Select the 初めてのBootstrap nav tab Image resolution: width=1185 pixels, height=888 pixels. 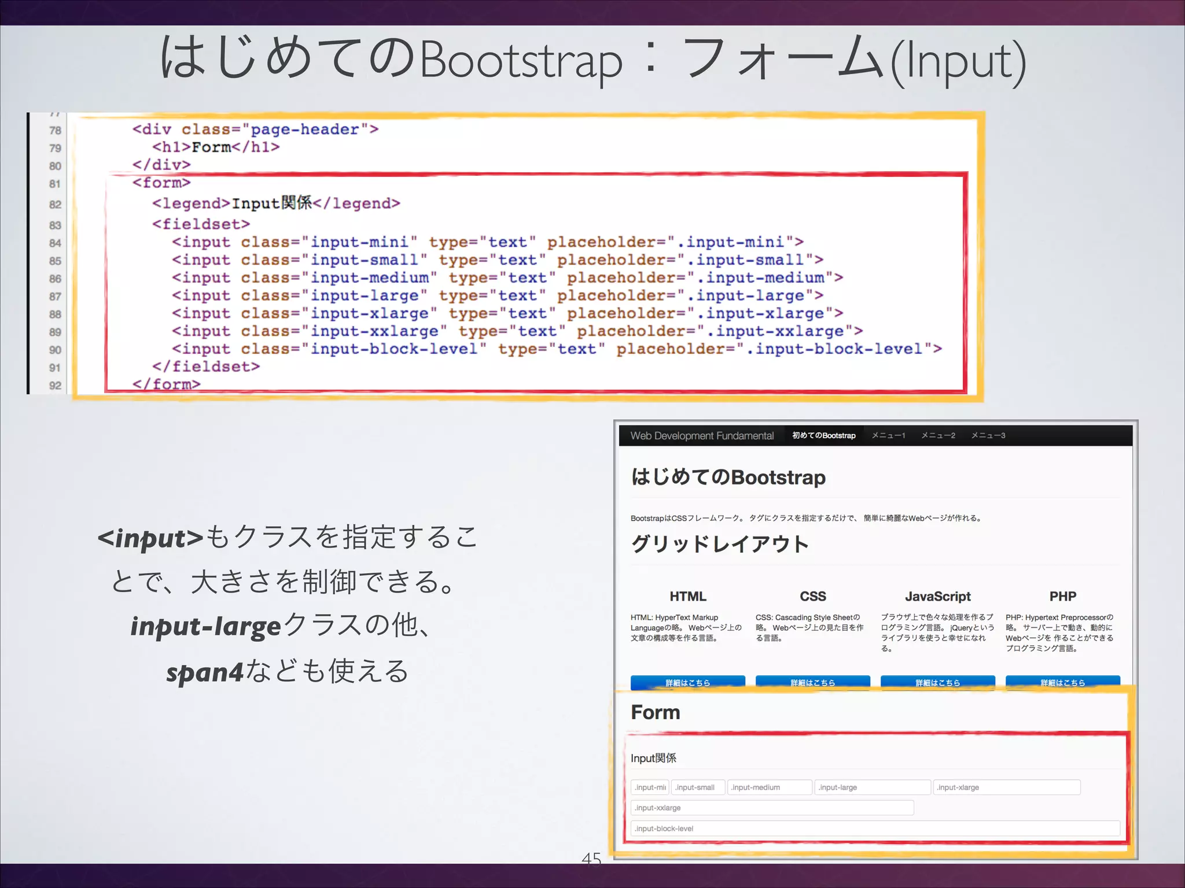click(824, 435)
